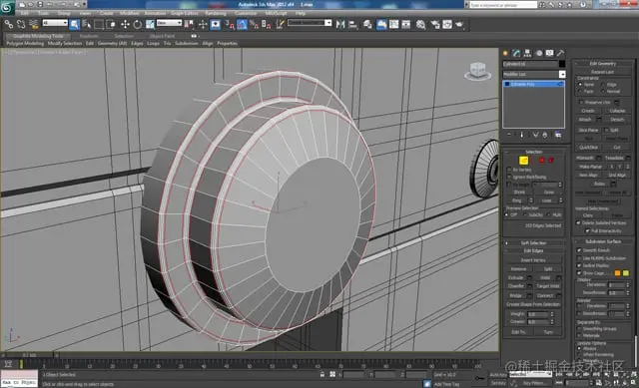Select the Select and Move tool
This screenshot has width=639, height=388.
[125, 24]
